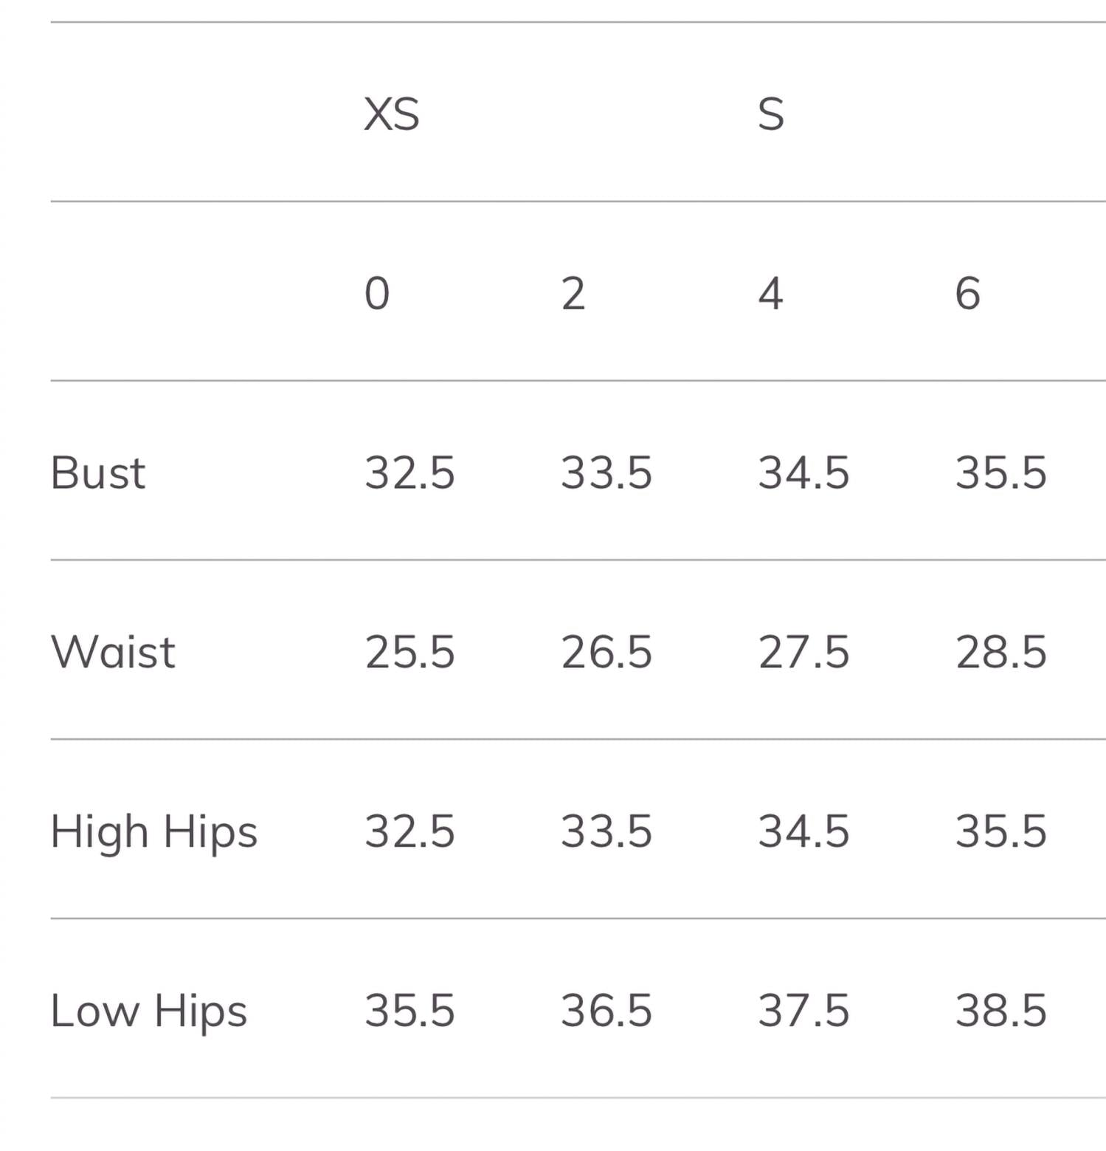Select the High Hips row label
The width and height of the screenshot is (1106, 1151).
[x=154, y=832]
